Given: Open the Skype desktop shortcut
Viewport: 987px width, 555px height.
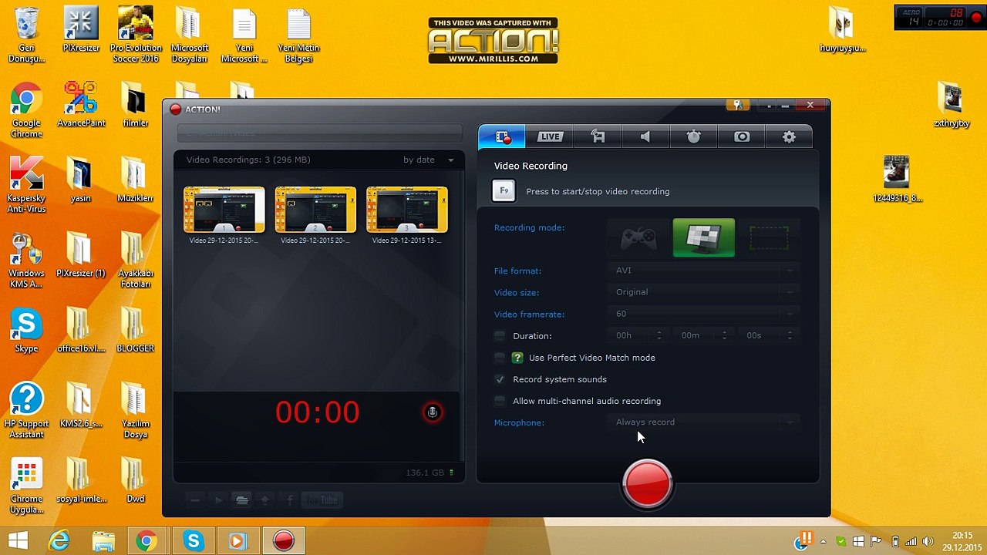Looking at the screenshot, I should (x=26, y=331).
